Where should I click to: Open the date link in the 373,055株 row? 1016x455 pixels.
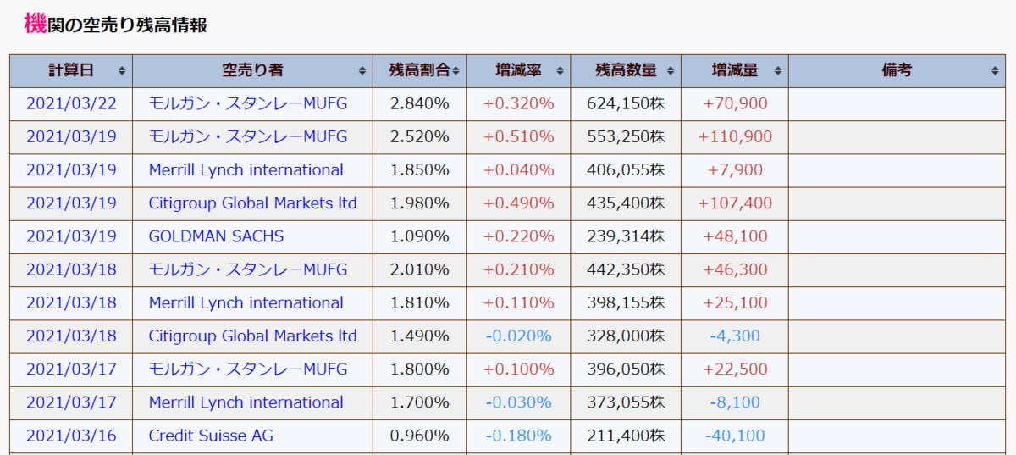click(71, 402)
